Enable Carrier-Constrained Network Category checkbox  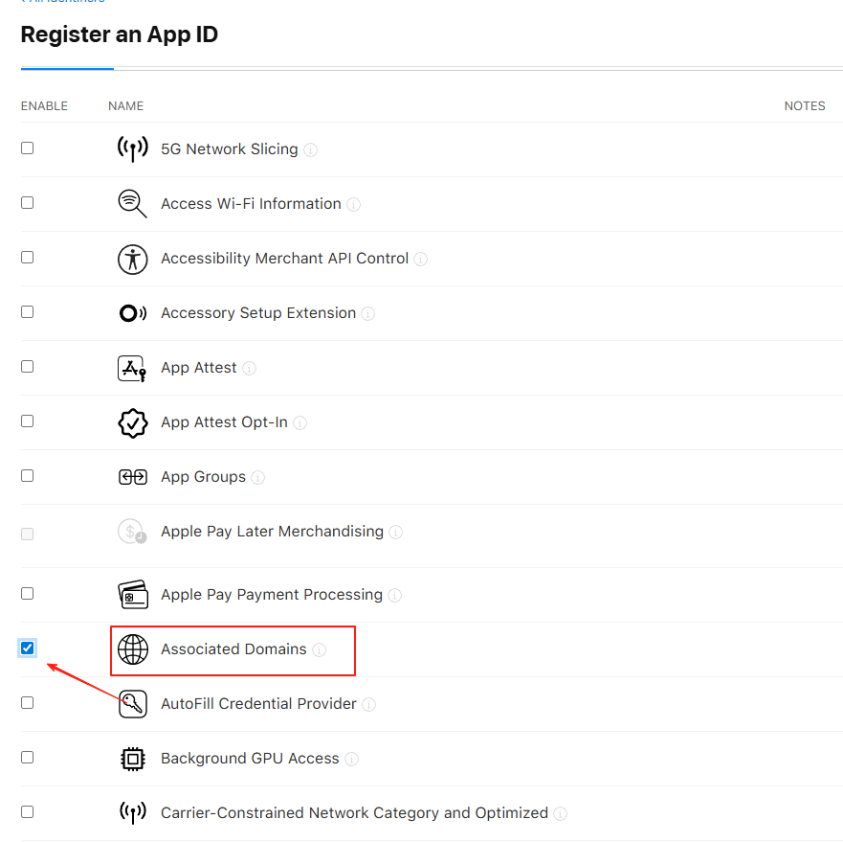[x=28, y=812]
